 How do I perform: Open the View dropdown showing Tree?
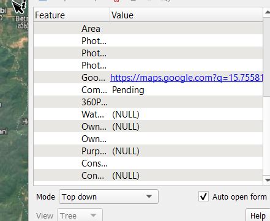point(80,215)
